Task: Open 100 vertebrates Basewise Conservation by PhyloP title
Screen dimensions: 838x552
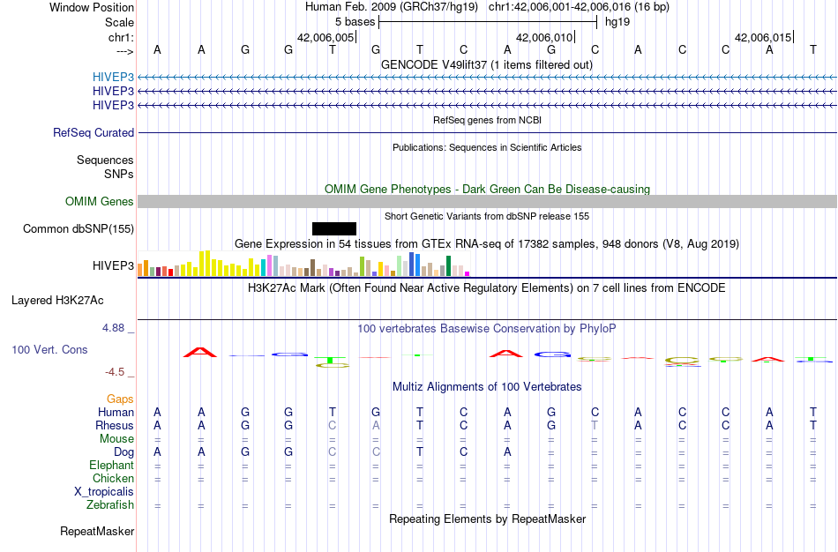Action: pyautogui.click(x=487, y=329)
